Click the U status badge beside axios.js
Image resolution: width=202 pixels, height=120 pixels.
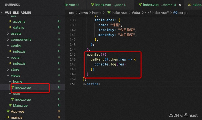[59, 21]
